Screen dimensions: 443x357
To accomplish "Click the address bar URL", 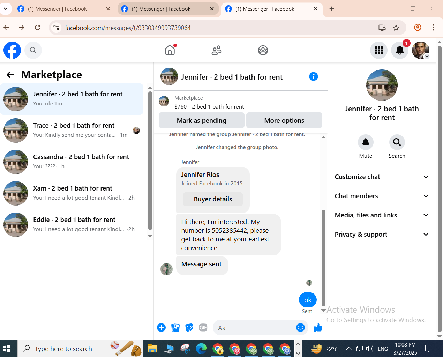I will [x=128, y=28].
